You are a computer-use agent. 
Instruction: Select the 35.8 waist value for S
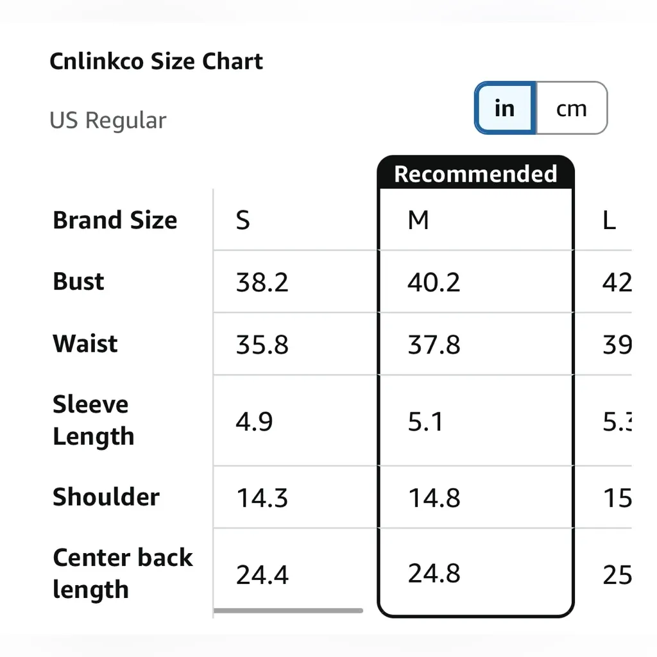tap(261, 344)
